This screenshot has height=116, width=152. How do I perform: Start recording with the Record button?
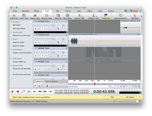(18, 91)
